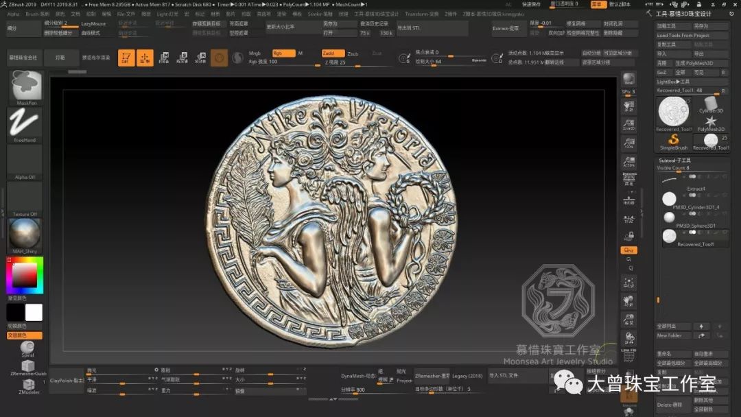Viewport: 741px width, 417px height.
Task: Select the Rotate transform icon
Action: click(200, 58)
